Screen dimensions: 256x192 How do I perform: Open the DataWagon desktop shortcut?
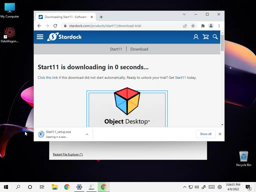(x=10, y=35)
